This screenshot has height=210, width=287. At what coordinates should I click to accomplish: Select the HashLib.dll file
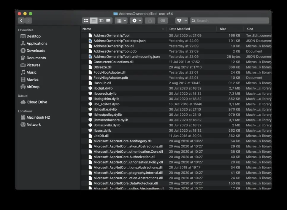coord(102,83)
